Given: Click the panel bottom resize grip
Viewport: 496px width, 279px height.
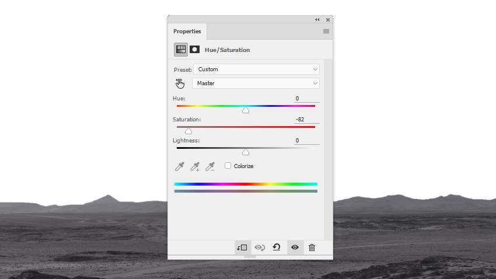Looking at the screenshot, I should pyautogui.click(x=250, y=257).
